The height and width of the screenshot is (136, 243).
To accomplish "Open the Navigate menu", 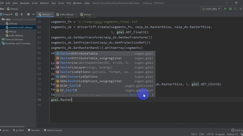I will pos(25,3).
